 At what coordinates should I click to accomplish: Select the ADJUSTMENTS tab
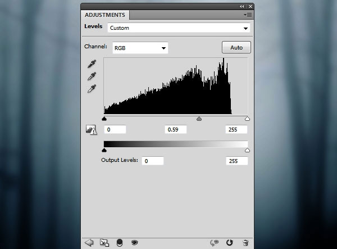tap(105, 15)
